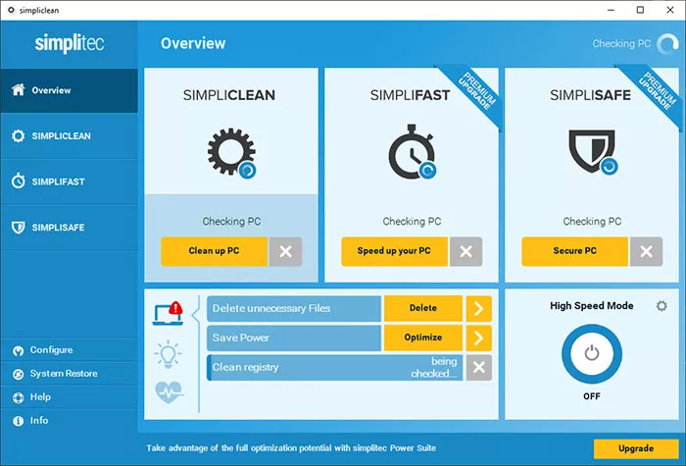The height and width of the screenshot is (466, 686).
Task: Click the simpliclean title bar app icon
Action: click(x=11, y=10)
